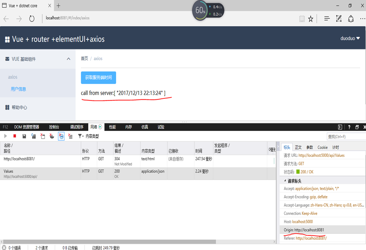
Task: Click the 获取服务端时间 button
Action: pos(98,77)
